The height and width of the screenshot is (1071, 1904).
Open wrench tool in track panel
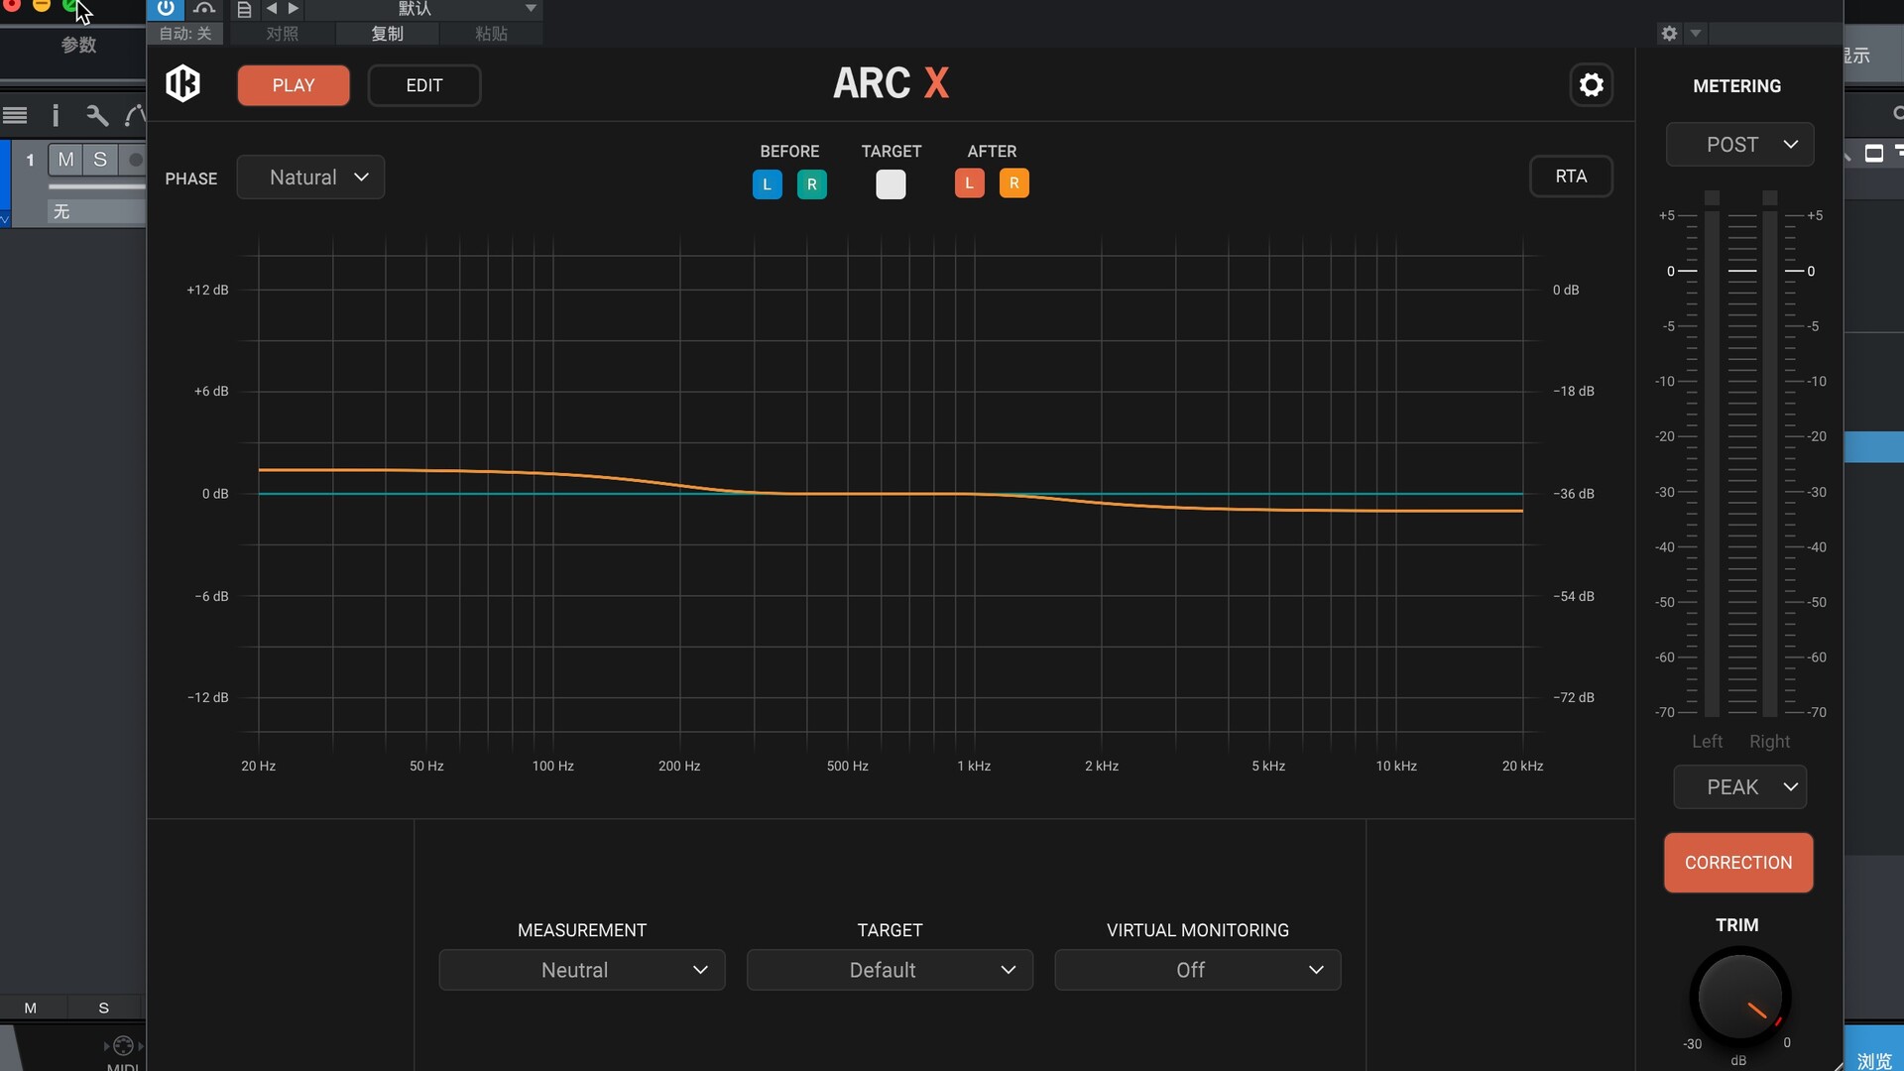tap(96, 116)
